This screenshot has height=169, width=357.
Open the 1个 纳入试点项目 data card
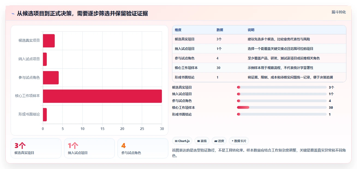[x=89, y=148]
